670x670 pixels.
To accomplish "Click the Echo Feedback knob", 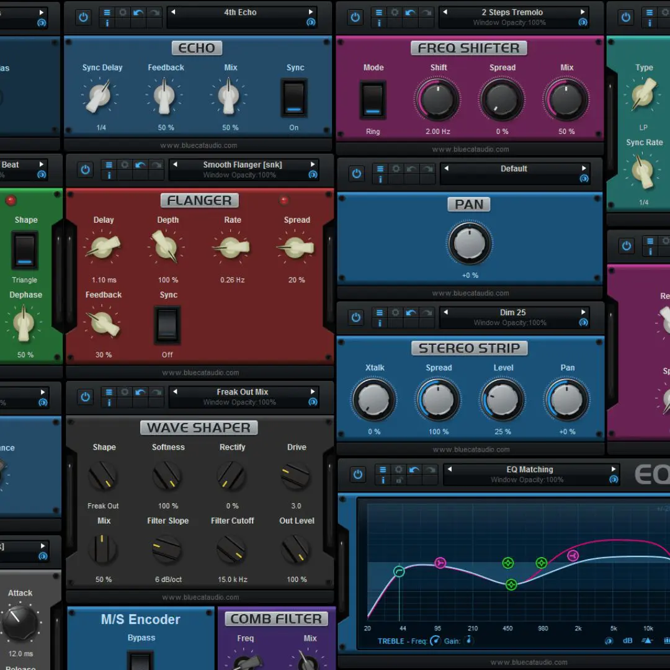I will coord(165,97).
